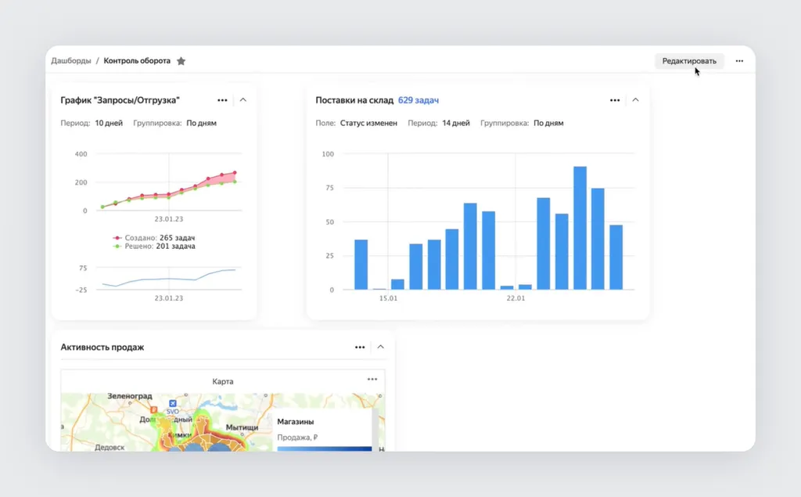Viewport: 801px width, 497px height.
Task: Click the tallest blue bar in Поставки chart
Action: (580, 228)
